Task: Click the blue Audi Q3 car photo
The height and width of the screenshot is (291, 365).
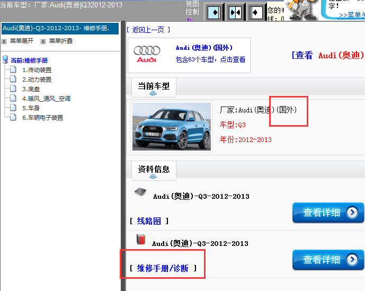Action: click(x=172, y=127)
